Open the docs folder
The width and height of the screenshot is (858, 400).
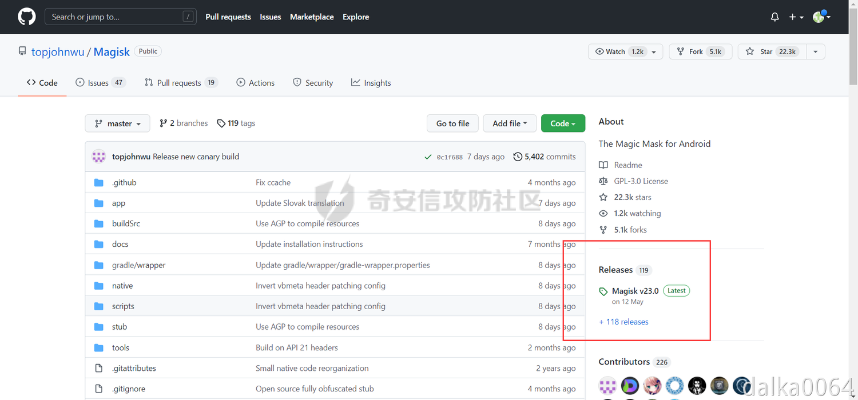pos(120,244)
